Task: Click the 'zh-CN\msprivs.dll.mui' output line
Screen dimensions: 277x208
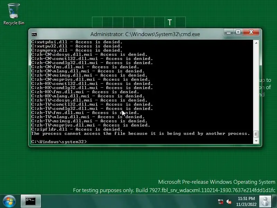Action: coord(91,79)
